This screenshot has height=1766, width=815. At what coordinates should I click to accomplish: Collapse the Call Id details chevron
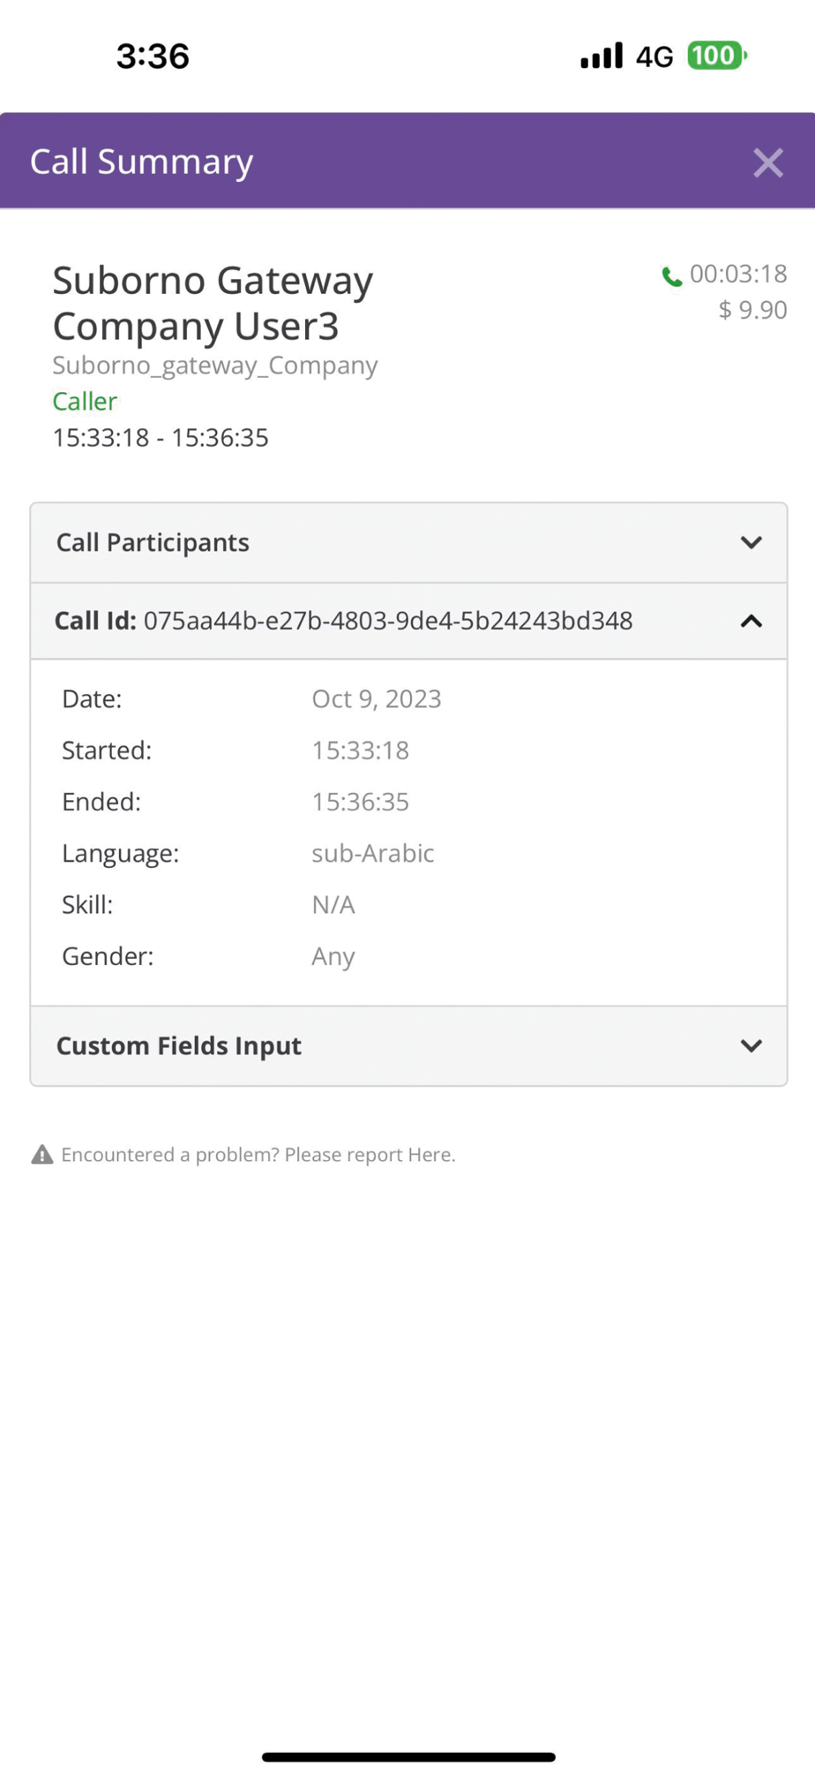point(751,622)
